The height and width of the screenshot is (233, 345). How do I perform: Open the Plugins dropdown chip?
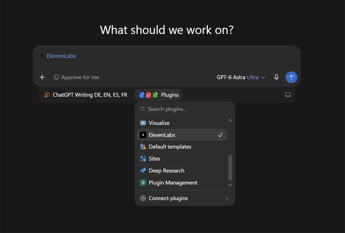[158, 95]
